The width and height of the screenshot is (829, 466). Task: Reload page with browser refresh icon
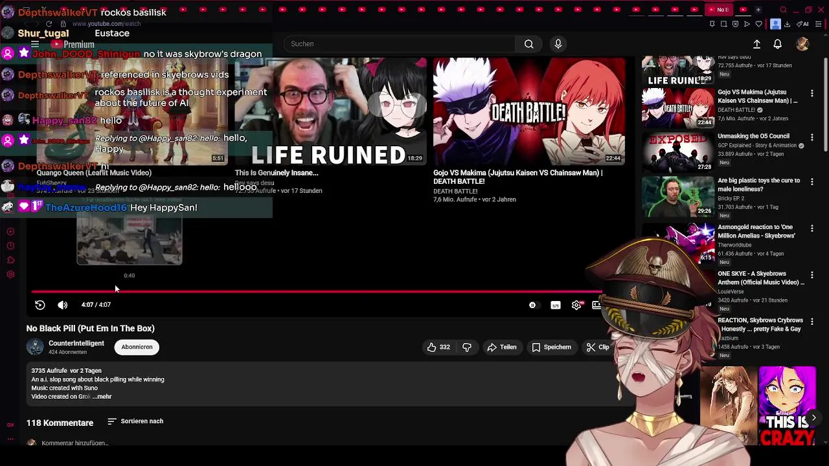coord(49,24)
